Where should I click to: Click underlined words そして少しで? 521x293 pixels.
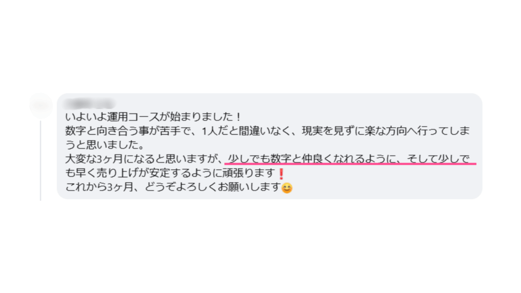pyautogui.click(x=438, y=159)
